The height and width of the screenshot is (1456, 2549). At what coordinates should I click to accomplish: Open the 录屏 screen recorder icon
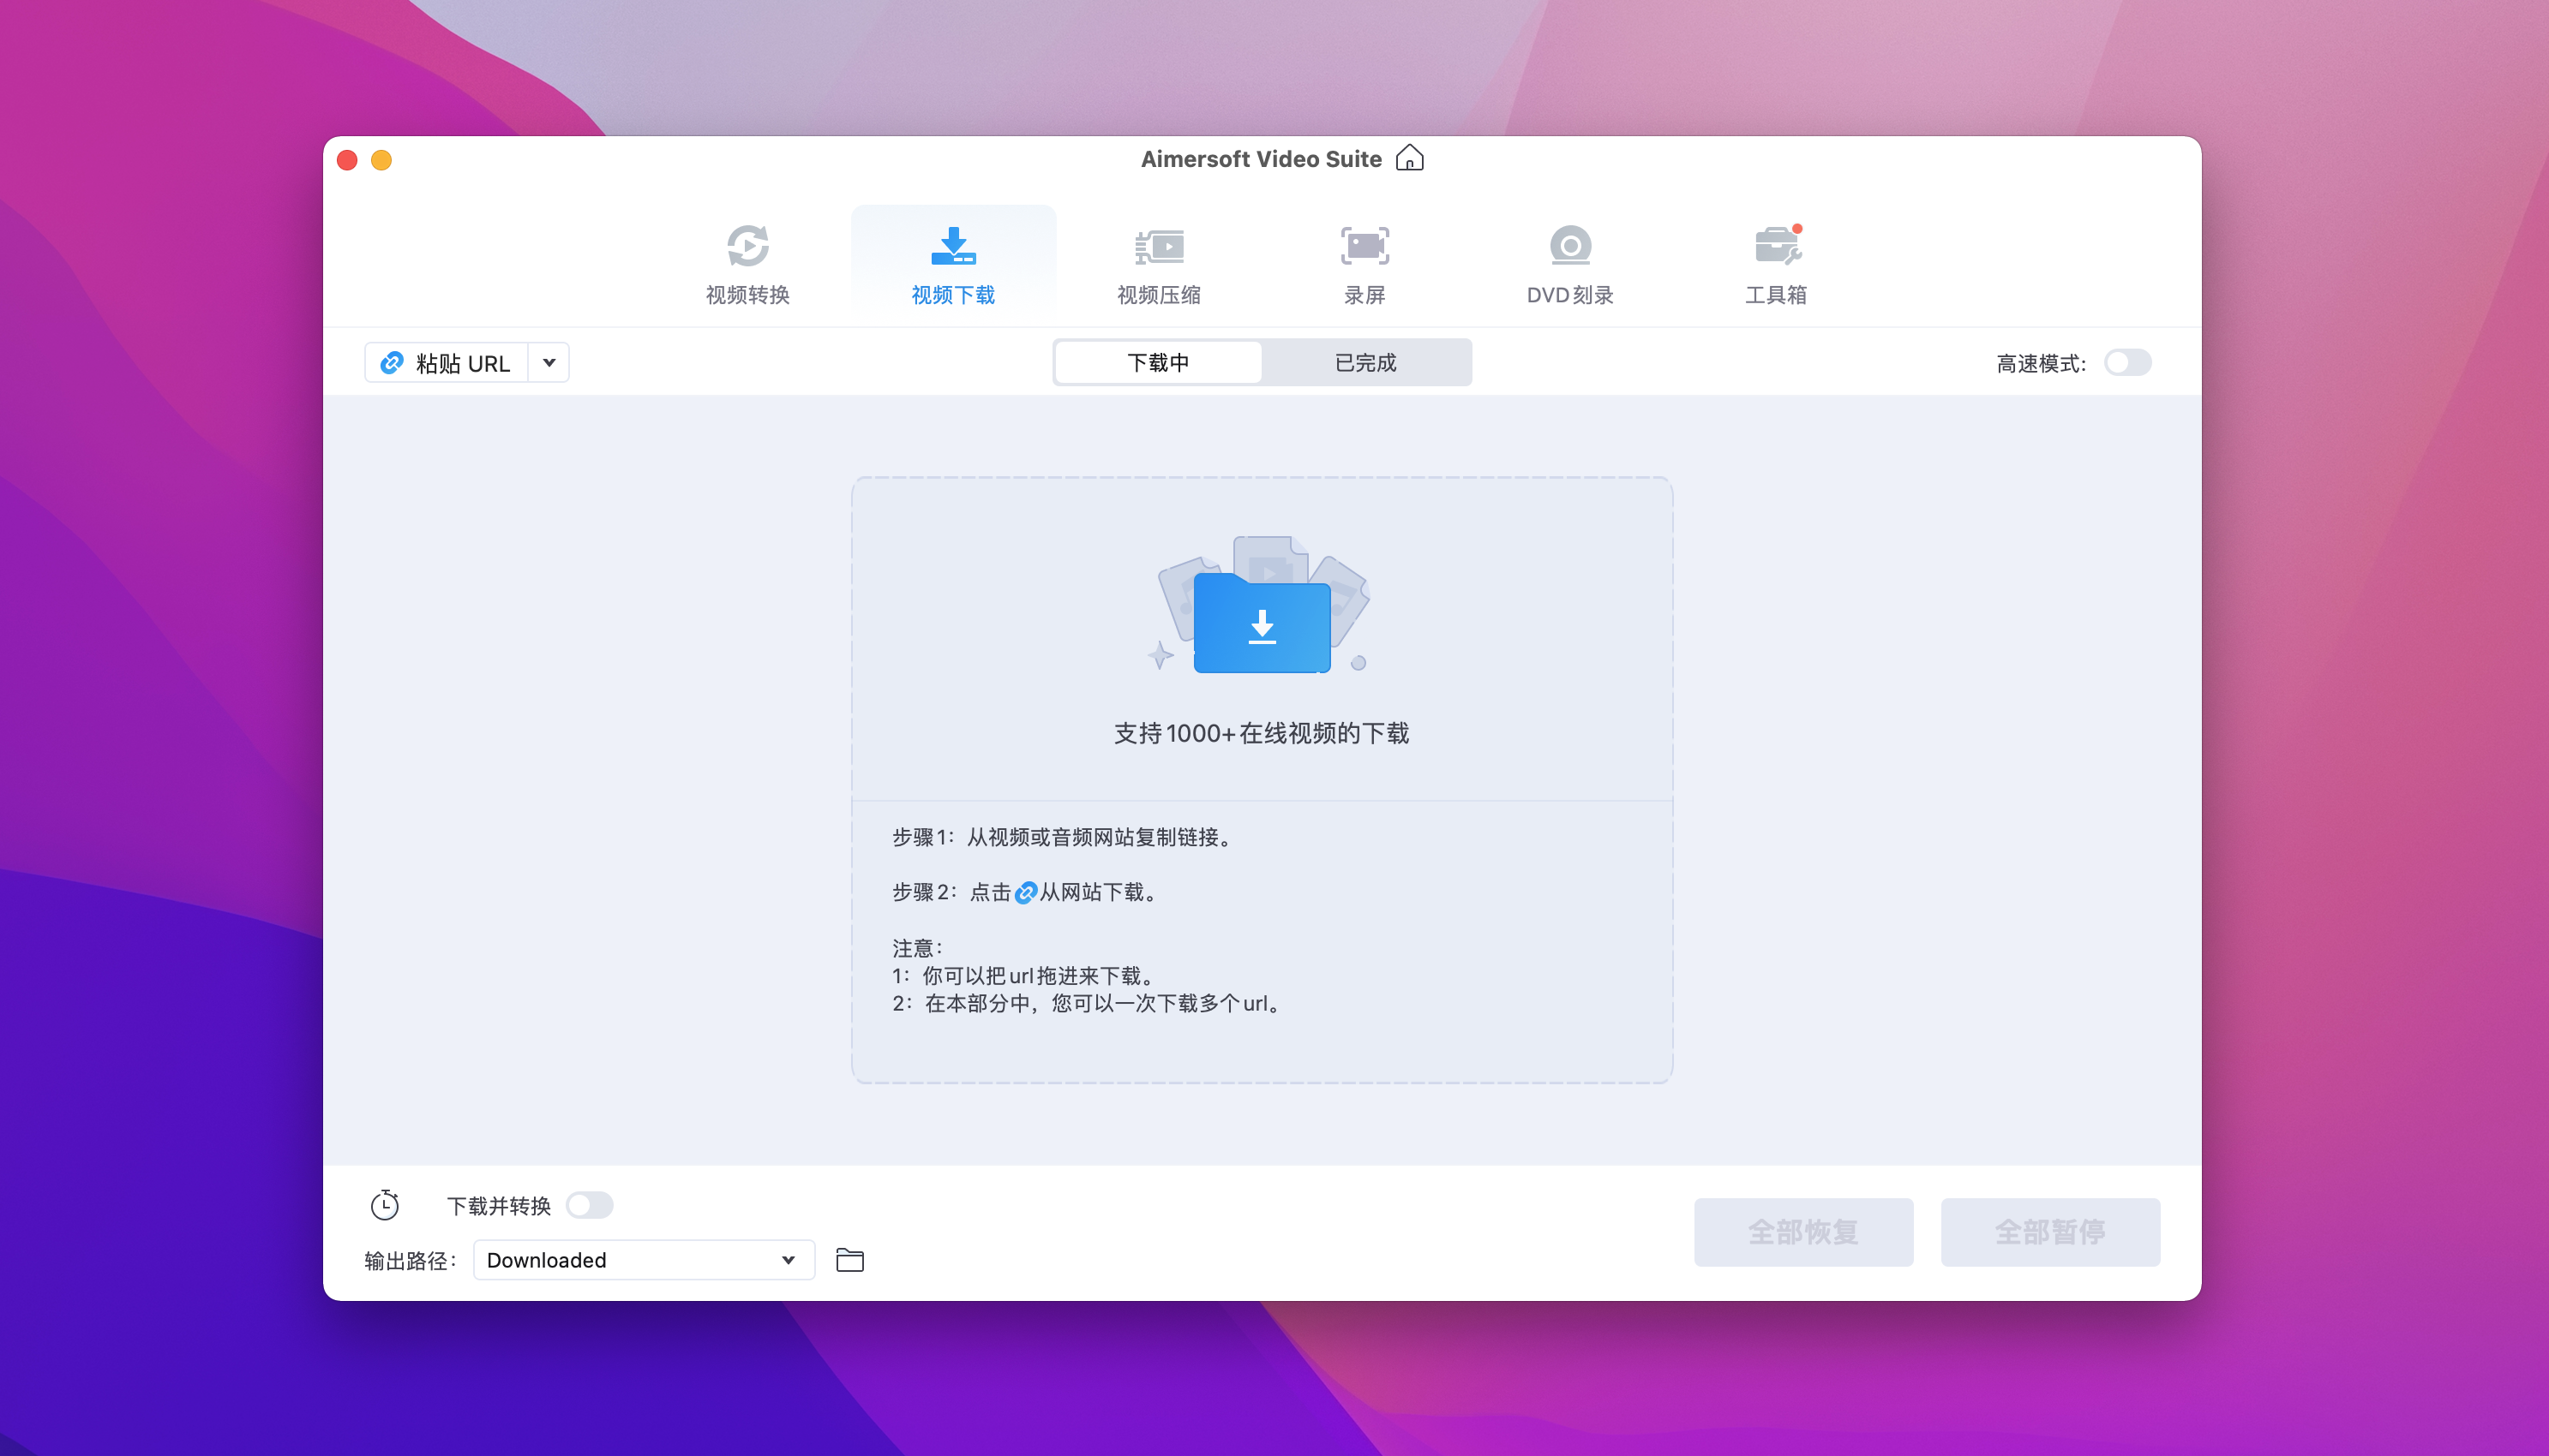tap(1364, 246)
